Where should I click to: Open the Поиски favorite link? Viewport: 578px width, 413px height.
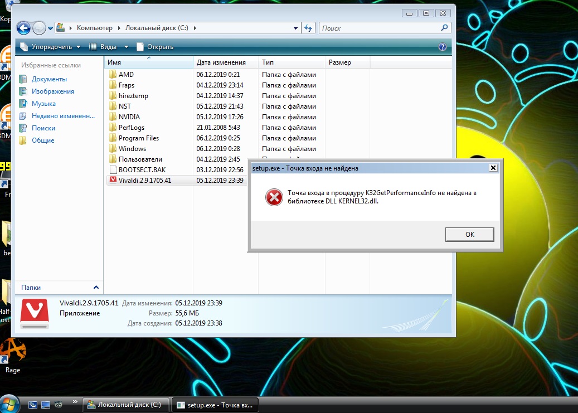click(x=43, y=128)
